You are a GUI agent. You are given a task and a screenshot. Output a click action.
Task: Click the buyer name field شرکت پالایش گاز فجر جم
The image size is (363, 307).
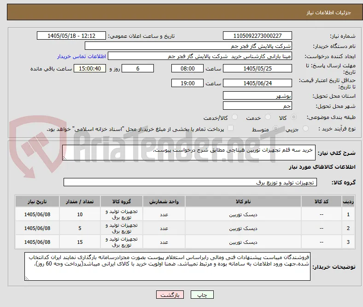(188, 46)
